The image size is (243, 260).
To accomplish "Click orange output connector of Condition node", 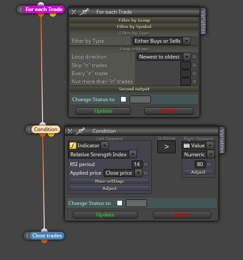I will click(x=43, y=135).
